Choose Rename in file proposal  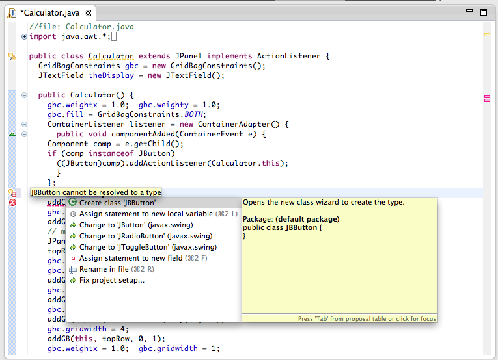coord(154,270)
